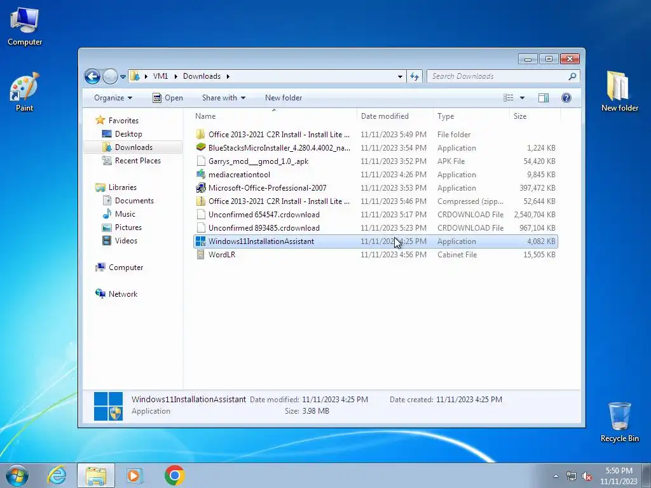
Task: Expand arrow after VM1 breadcrumb
Action: pos(176,76)
